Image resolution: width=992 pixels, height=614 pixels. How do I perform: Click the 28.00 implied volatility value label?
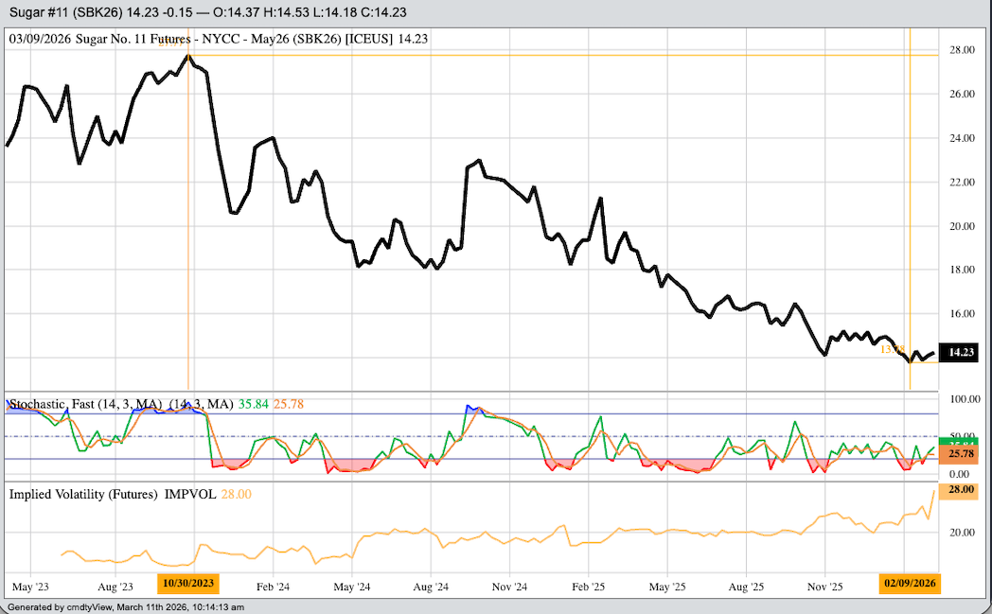click(x=959, y=490)
